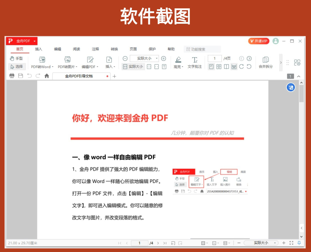Toggle the blue pin icon in status bar
This screenshot has height=252, width=311.
point(299,243)
